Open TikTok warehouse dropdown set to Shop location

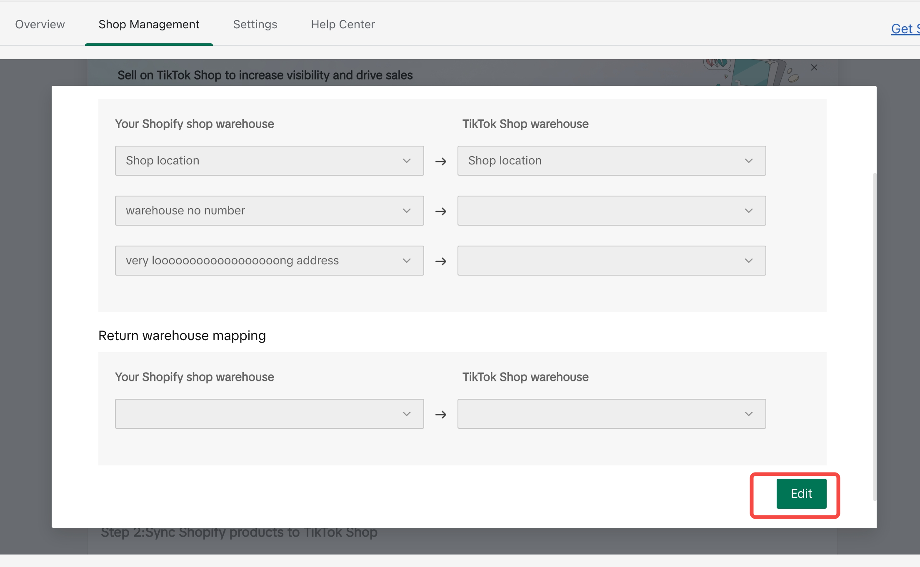pos(600,161)
